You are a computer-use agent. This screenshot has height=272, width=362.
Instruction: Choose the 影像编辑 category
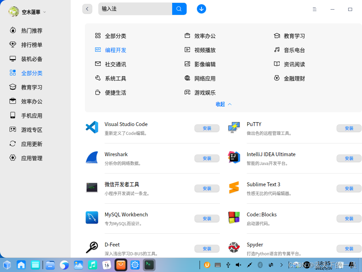point(200,64)
